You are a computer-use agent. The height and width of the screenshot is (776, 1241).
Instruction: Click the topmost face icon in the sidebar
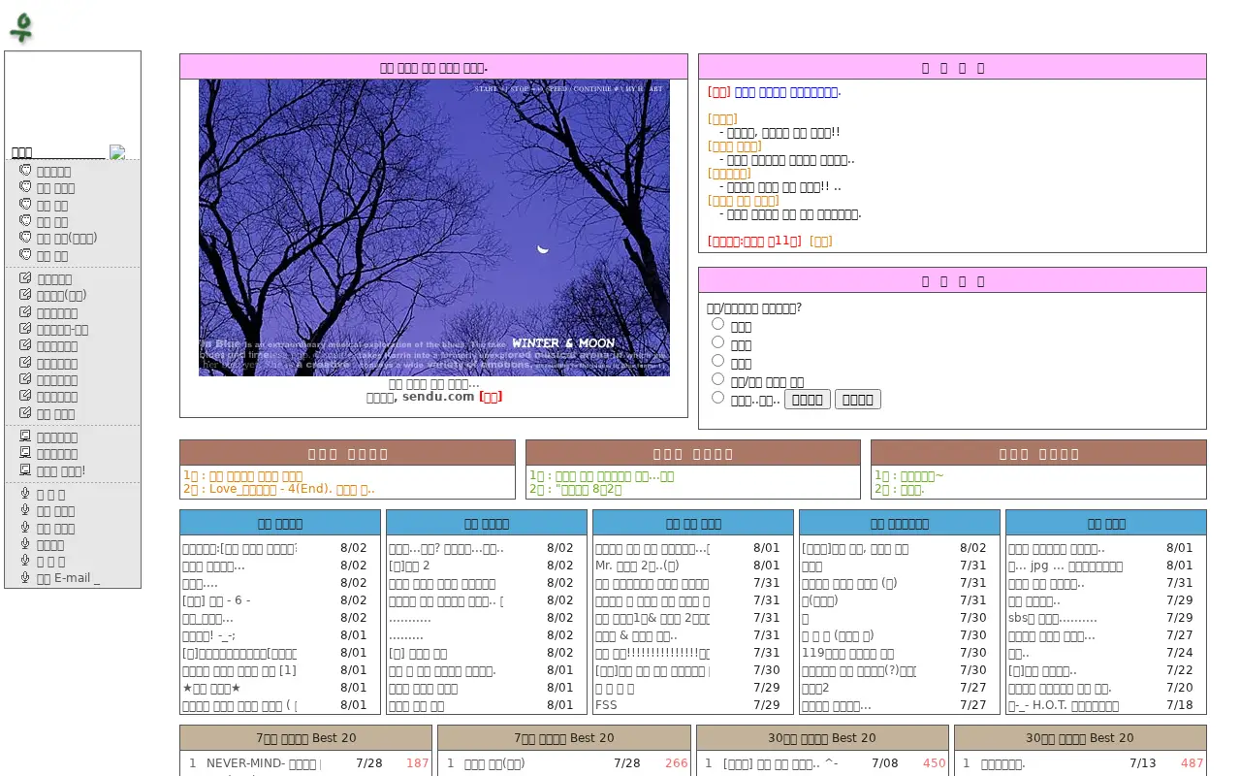[x=25, y=171]
